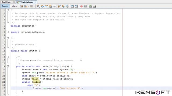Click Find Previous Occurrence icon

point(42,6)
